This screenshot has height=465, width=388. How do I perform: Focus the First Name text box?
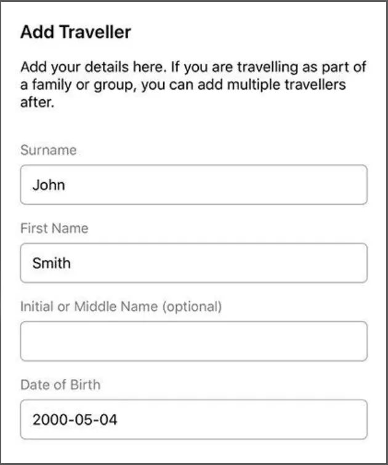click(x=193, y=263)
